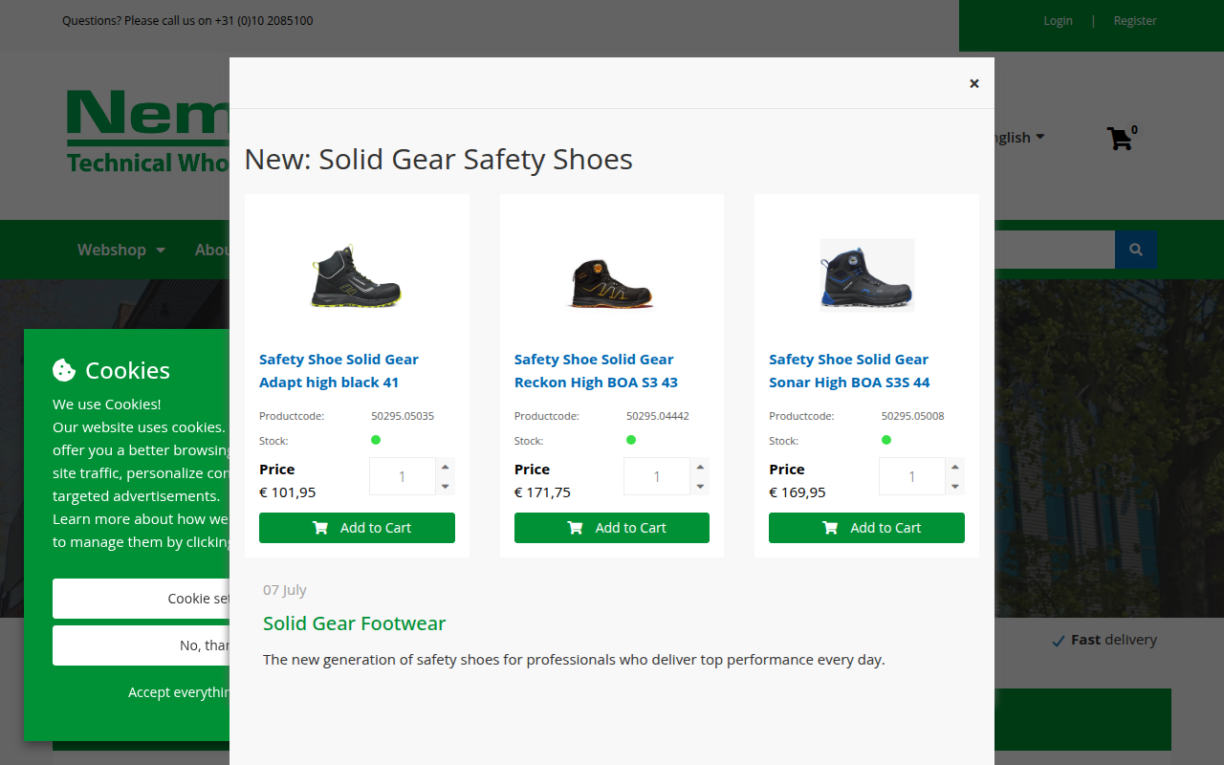Close the Solid Gear popup dialog

(973, 83)
